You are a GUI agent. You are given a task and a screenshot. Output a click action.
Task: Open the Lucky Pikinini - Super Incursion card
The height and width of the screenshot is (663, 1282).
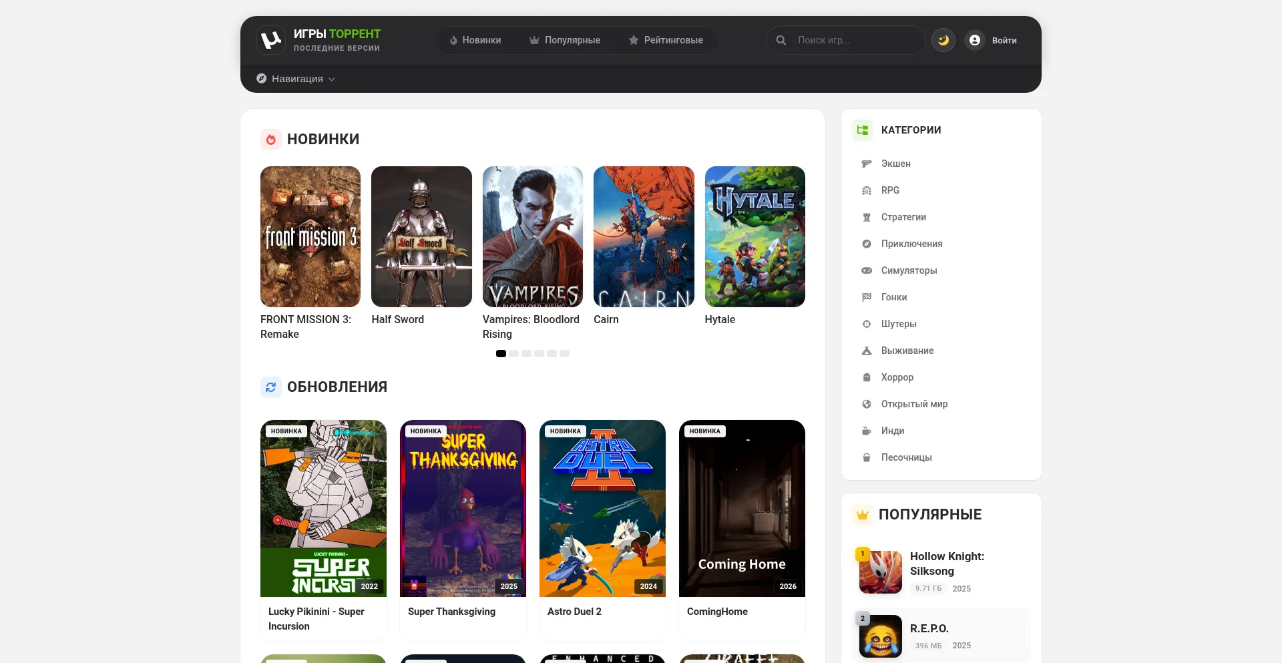[x=323, y=530]
